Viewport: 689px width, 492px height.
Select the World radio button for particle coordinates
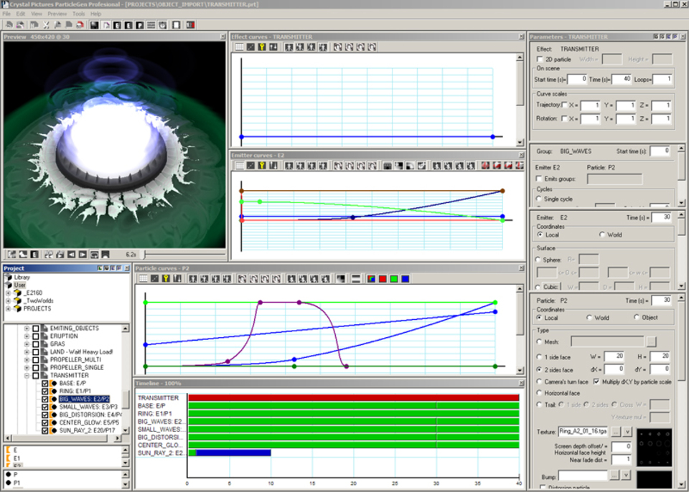point(589,317)
